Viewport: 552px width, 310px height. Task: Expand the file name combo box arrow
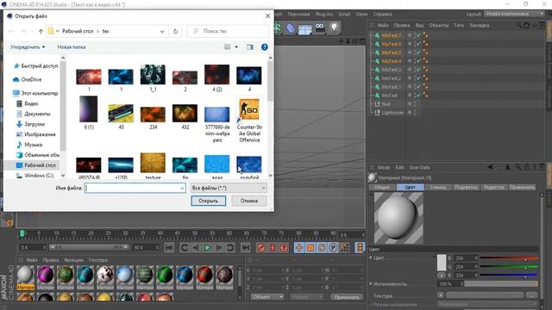[x=182, y=188]
